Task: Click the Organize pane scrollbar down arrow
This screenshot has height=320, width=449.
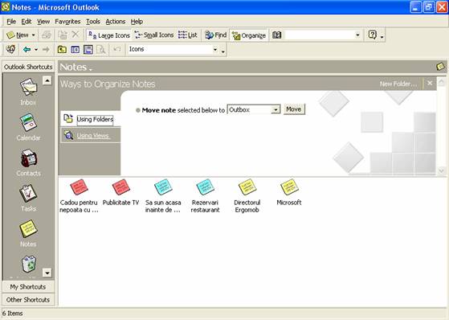Action: [x=441, y=171]
